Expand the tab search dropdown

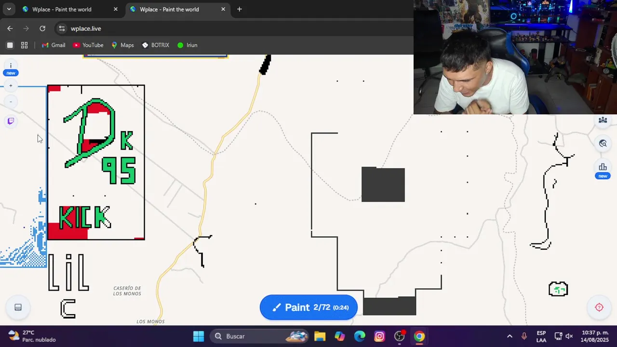(x=9, y=9)
